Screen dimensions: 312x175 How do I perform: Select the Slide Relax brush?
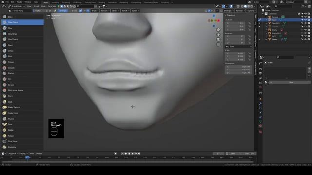coord(22,141)
